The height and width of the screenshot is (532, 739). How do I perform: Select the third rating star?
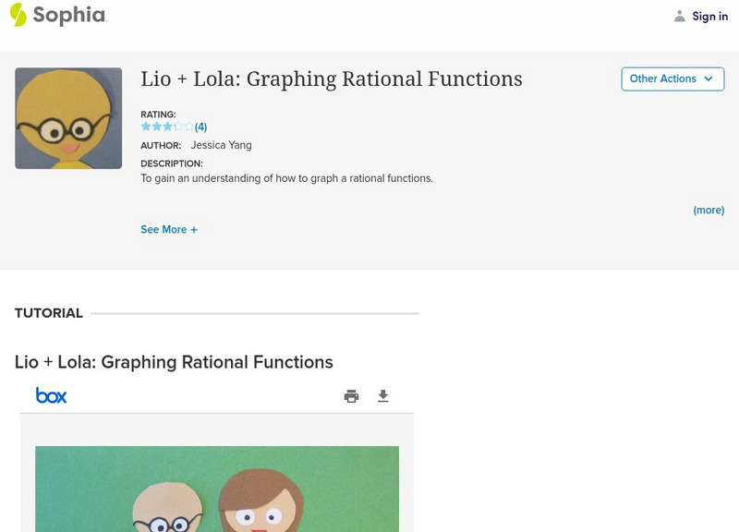(x=167, y=127)
